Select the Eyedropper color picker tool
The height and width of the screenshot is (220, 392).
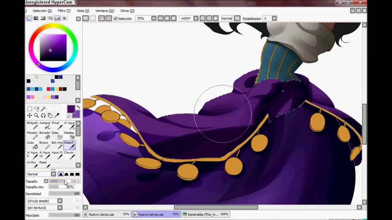57,116
